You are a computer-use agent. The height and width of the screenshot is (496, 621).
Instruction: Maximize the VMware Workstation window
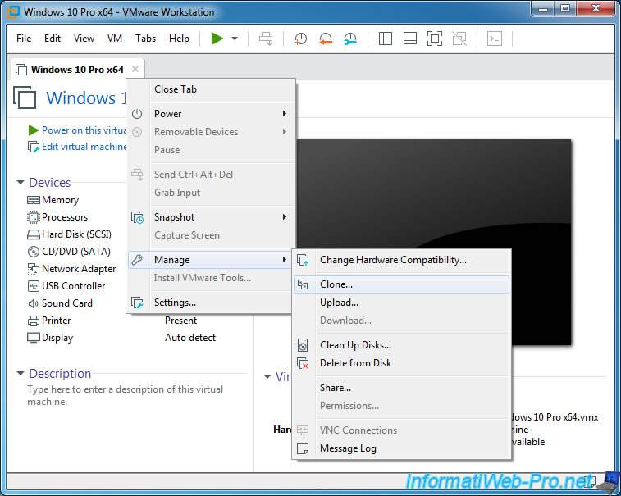565,8
